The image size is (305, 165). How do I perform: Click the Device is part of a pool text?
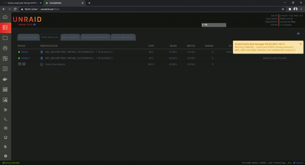pyautogui.click(x=275, y=58)
